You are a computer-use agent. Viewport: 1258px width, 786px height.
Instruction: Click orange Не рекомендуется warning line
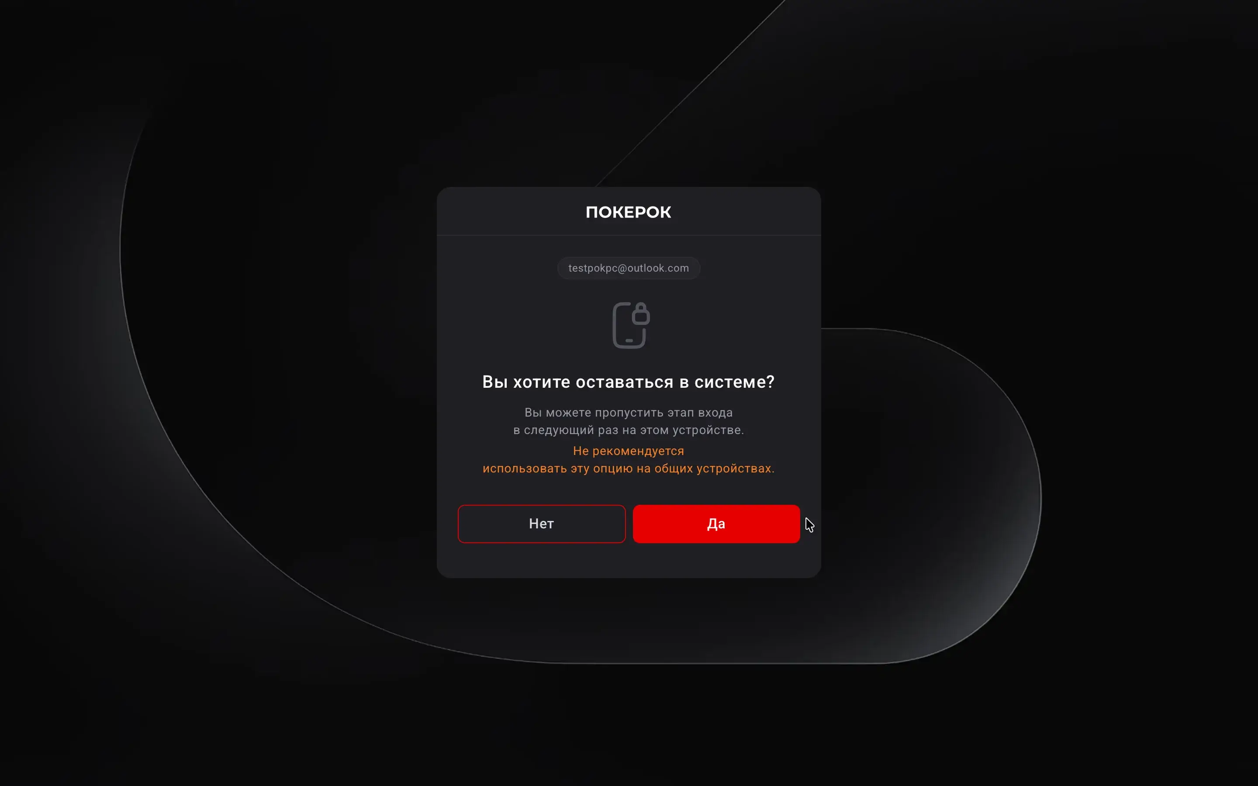[629, 451]
